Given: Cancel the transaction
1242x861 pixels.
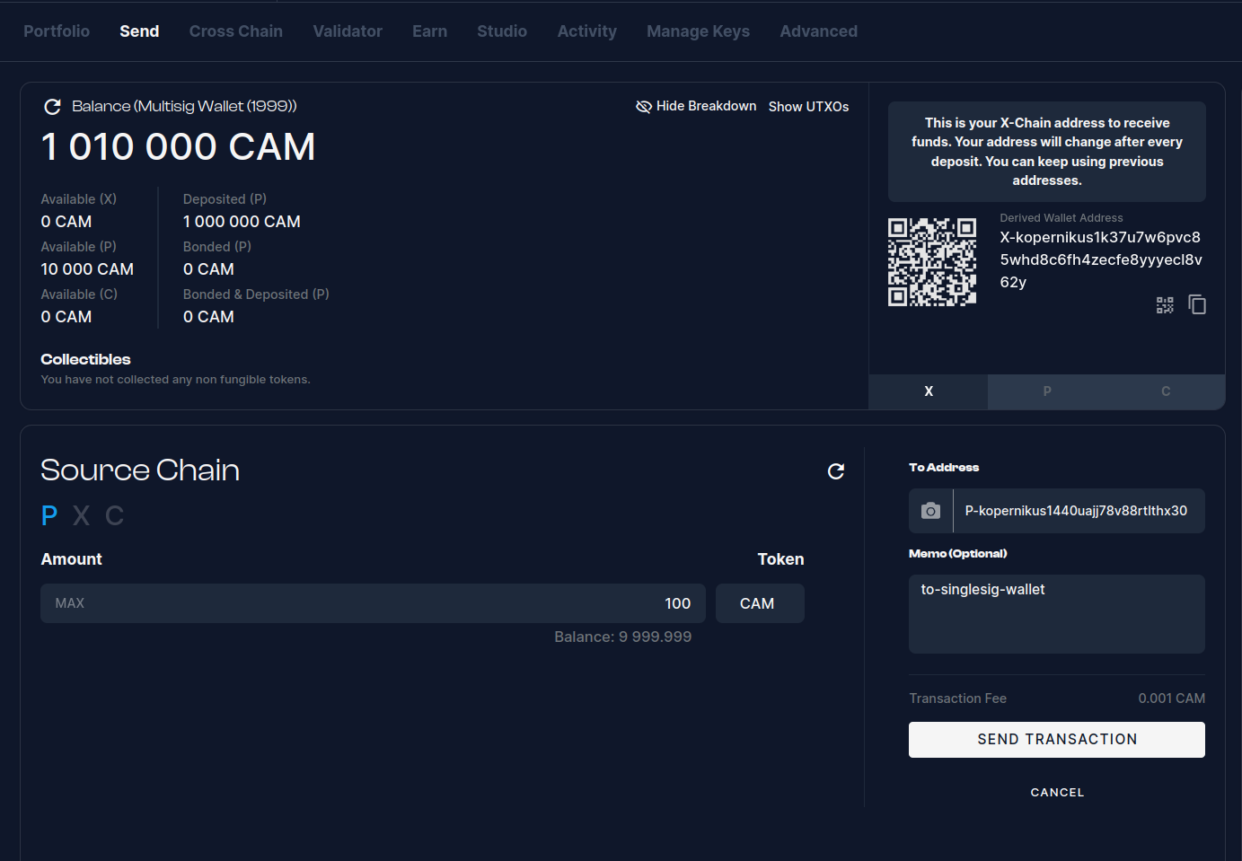Looking at the screenshot, I should (x=1057, y=793).
